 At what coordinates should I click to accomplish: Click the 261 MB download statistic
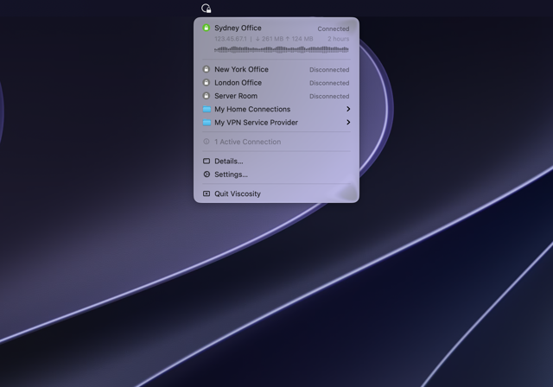tap(270, 39)
